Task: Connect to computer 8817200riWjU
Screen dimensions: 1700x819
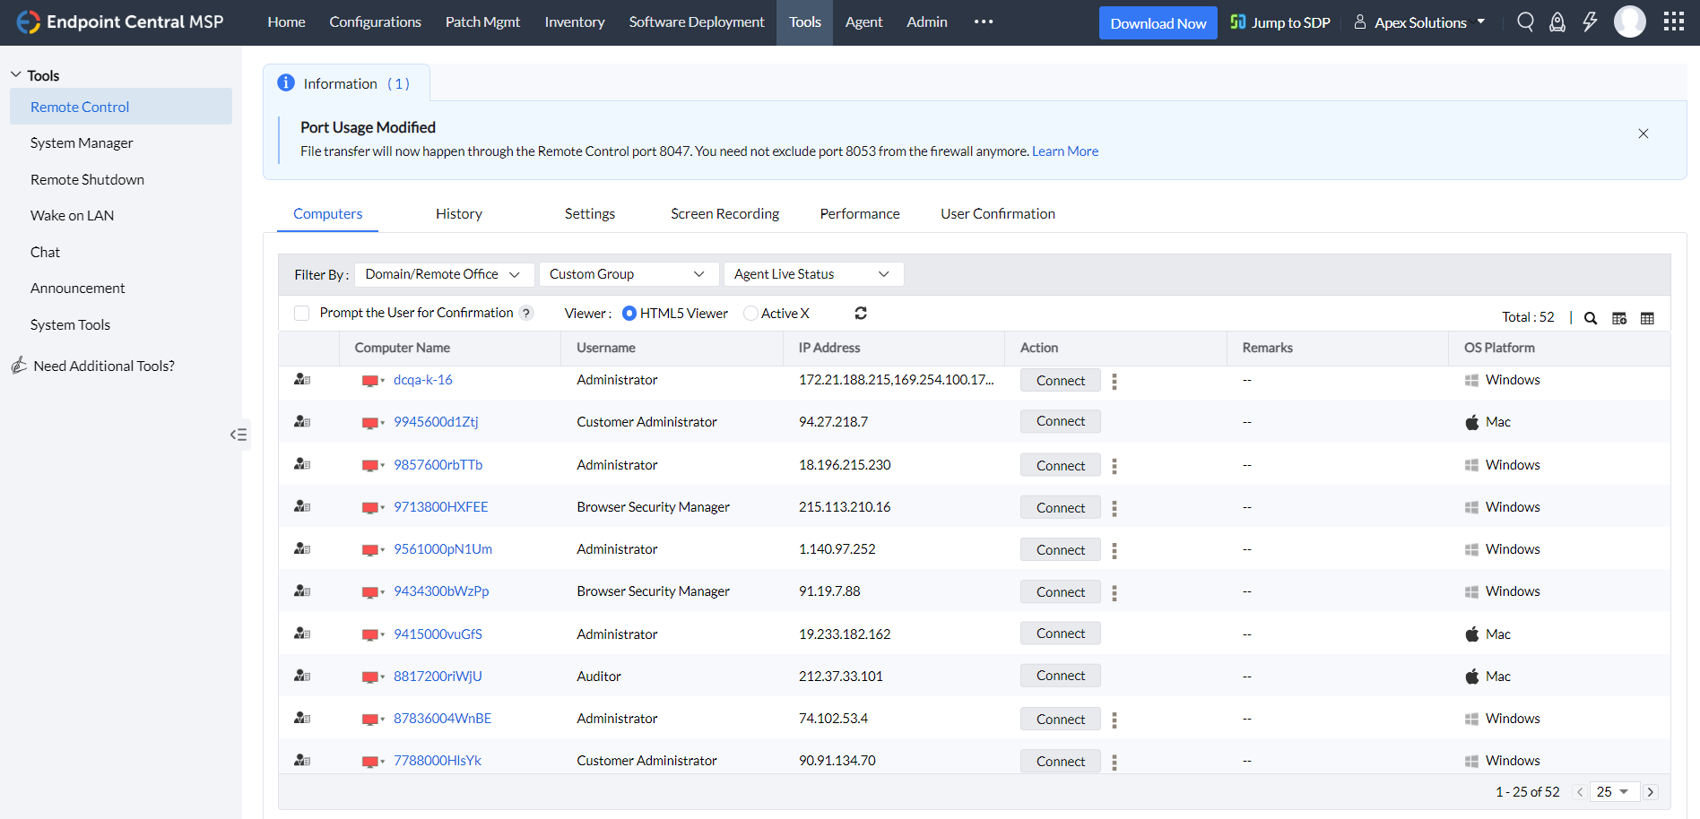Action: click(1061, 676)
